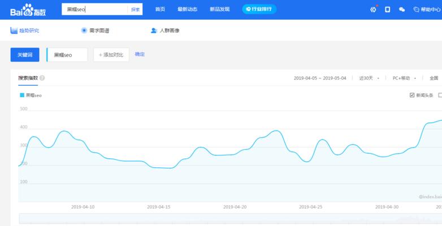This screenshot has height=226, width=442.
Task: Open the mobile device icon in header
Action: 388,10
